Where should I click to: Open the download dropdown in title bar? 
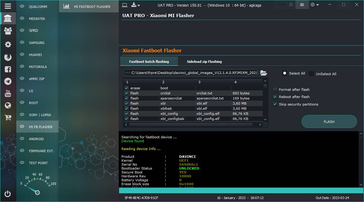click(x=136, y=5)
